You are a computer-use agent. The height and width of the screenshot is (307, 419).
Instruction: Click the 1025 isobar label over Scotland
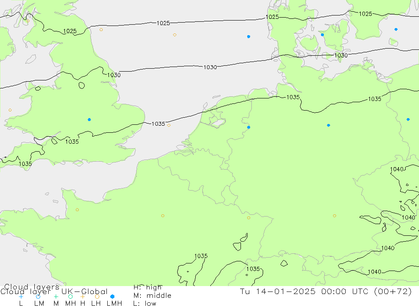pos(70,31)
